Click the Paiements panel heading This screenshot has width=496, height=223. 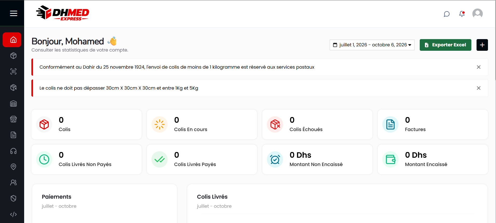pyautogui.click(x=57, y=197)
